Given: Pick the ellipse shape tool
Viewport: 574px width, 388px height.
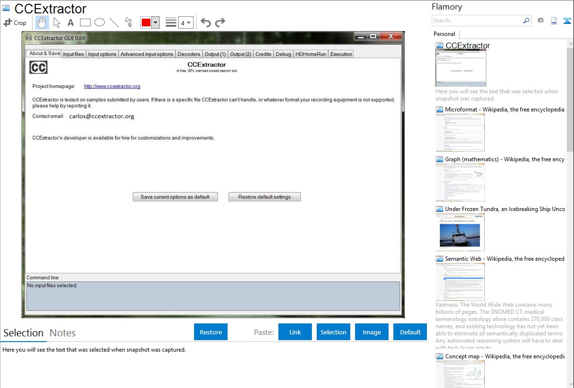Looking at the screenshot, I should point(100,22).
